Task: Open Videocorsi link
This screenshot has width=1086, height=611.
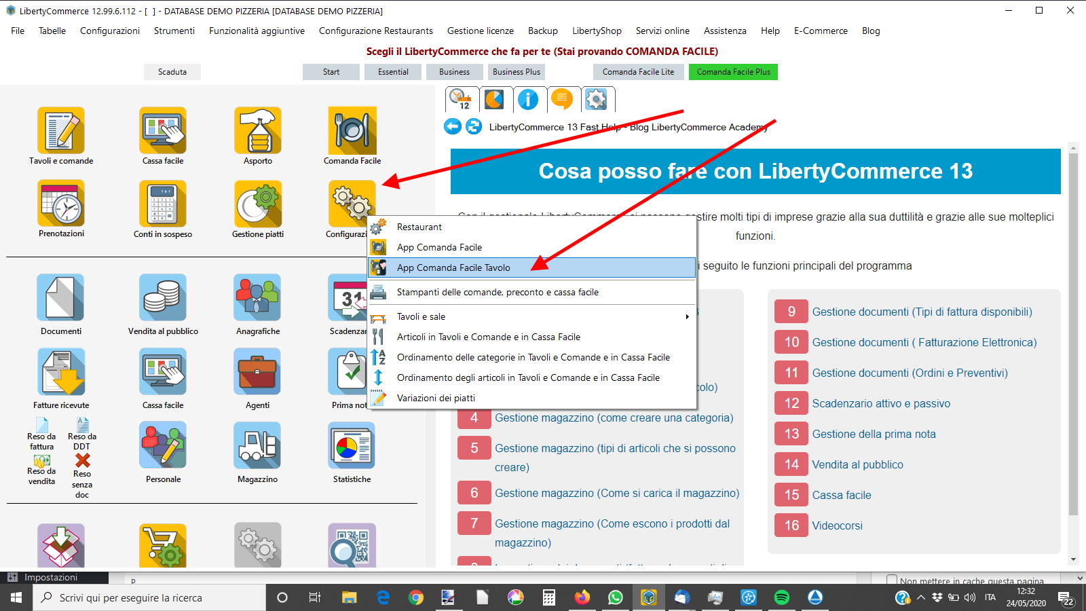Action: 838,525
